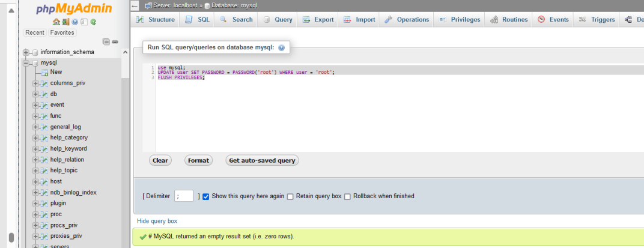
Task: Click the db table icon
Action: click(44, 94)
